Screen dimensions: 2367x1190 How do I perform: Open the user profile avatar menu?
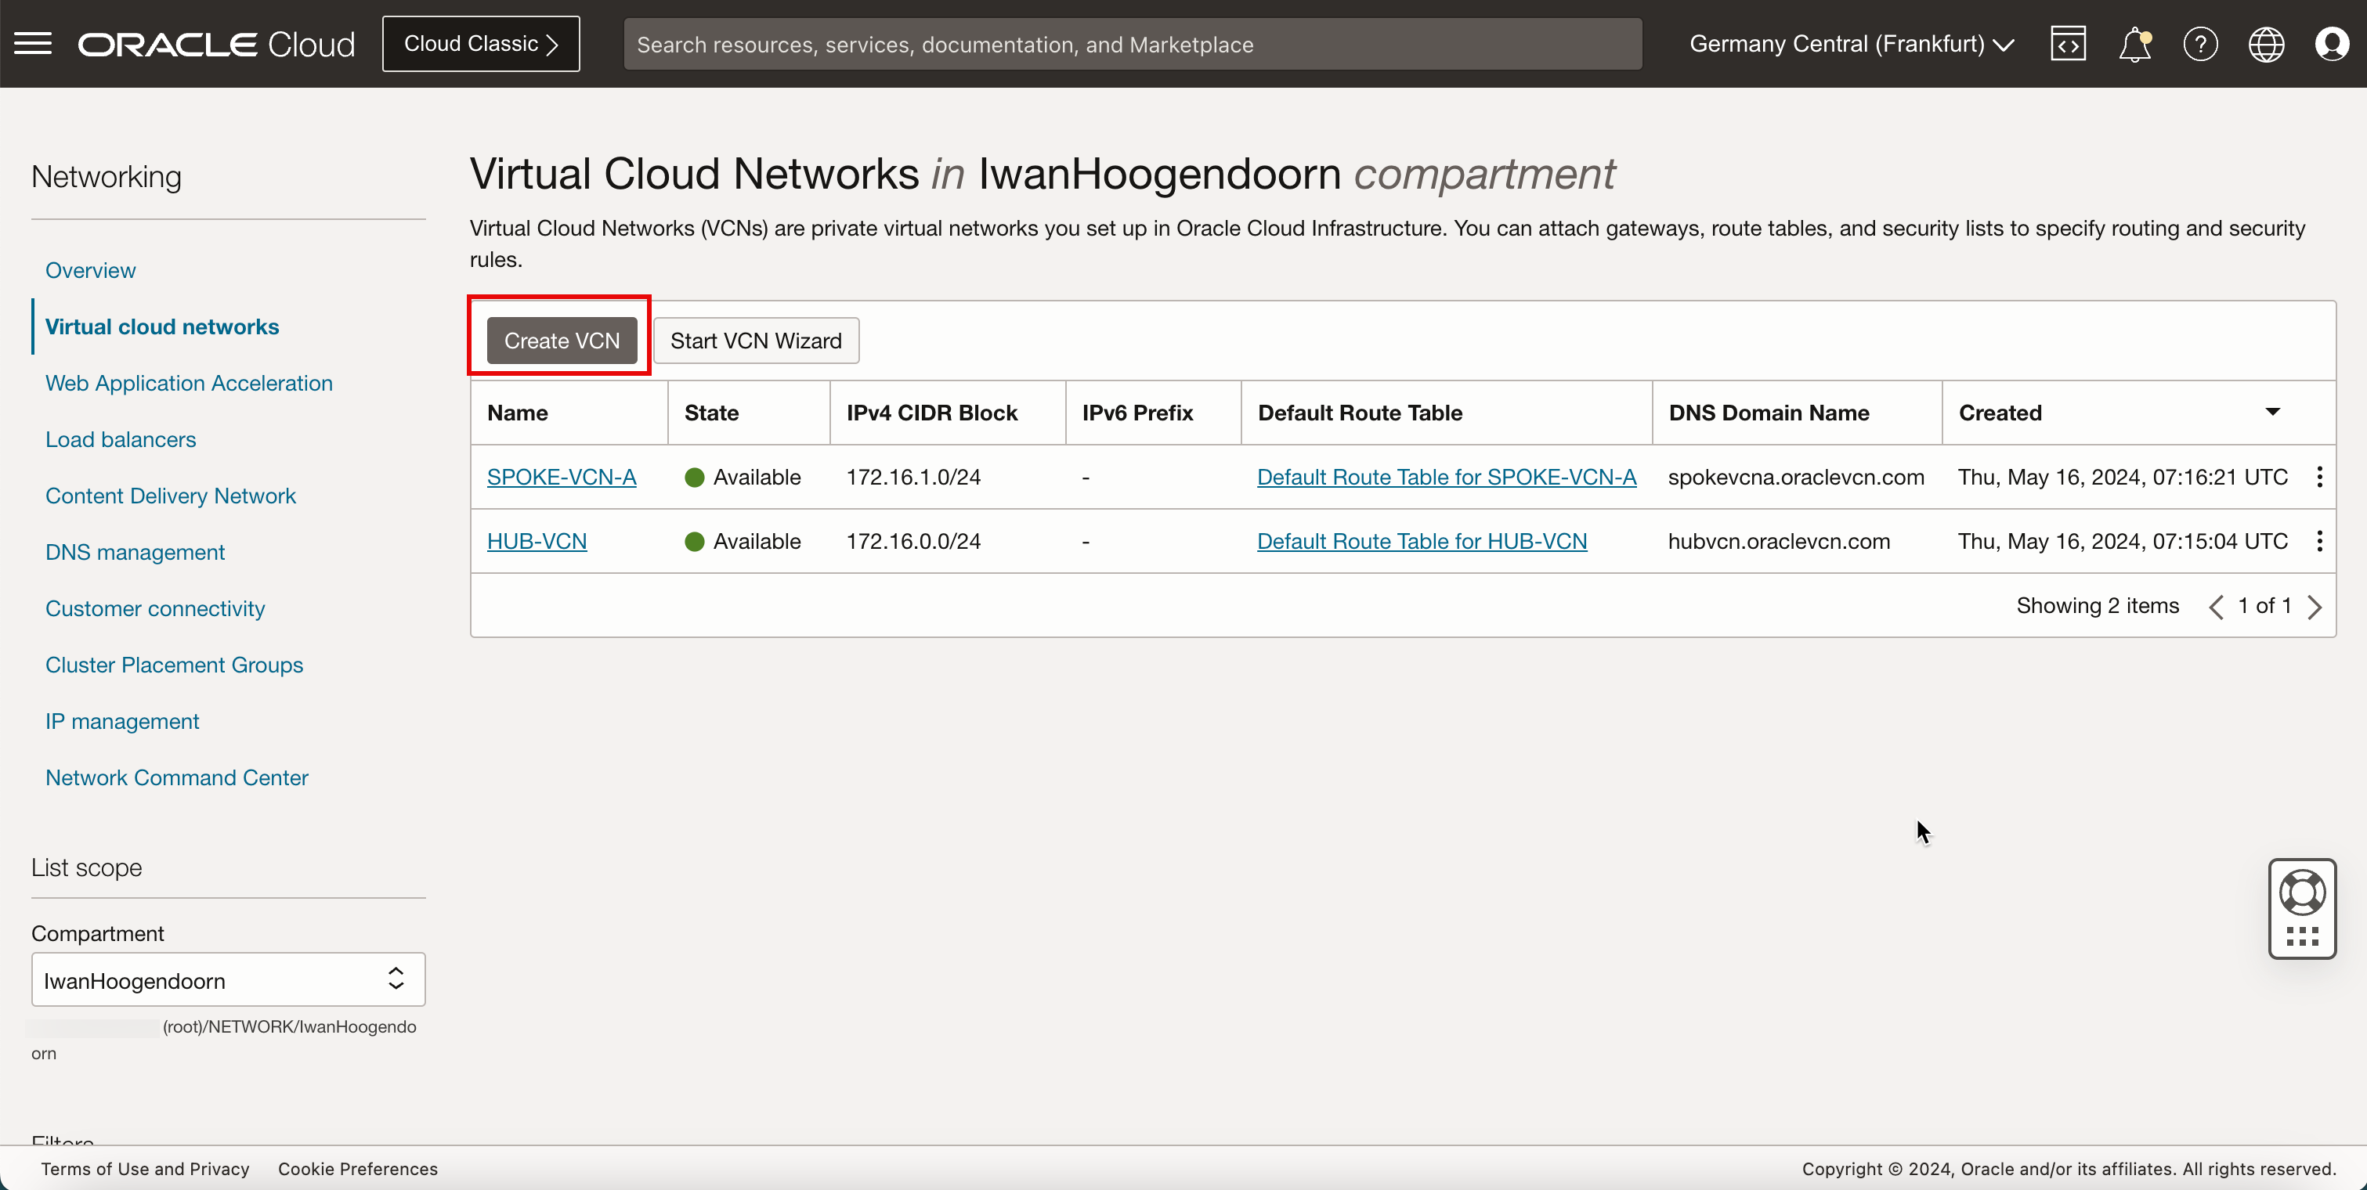[2332, 43]
